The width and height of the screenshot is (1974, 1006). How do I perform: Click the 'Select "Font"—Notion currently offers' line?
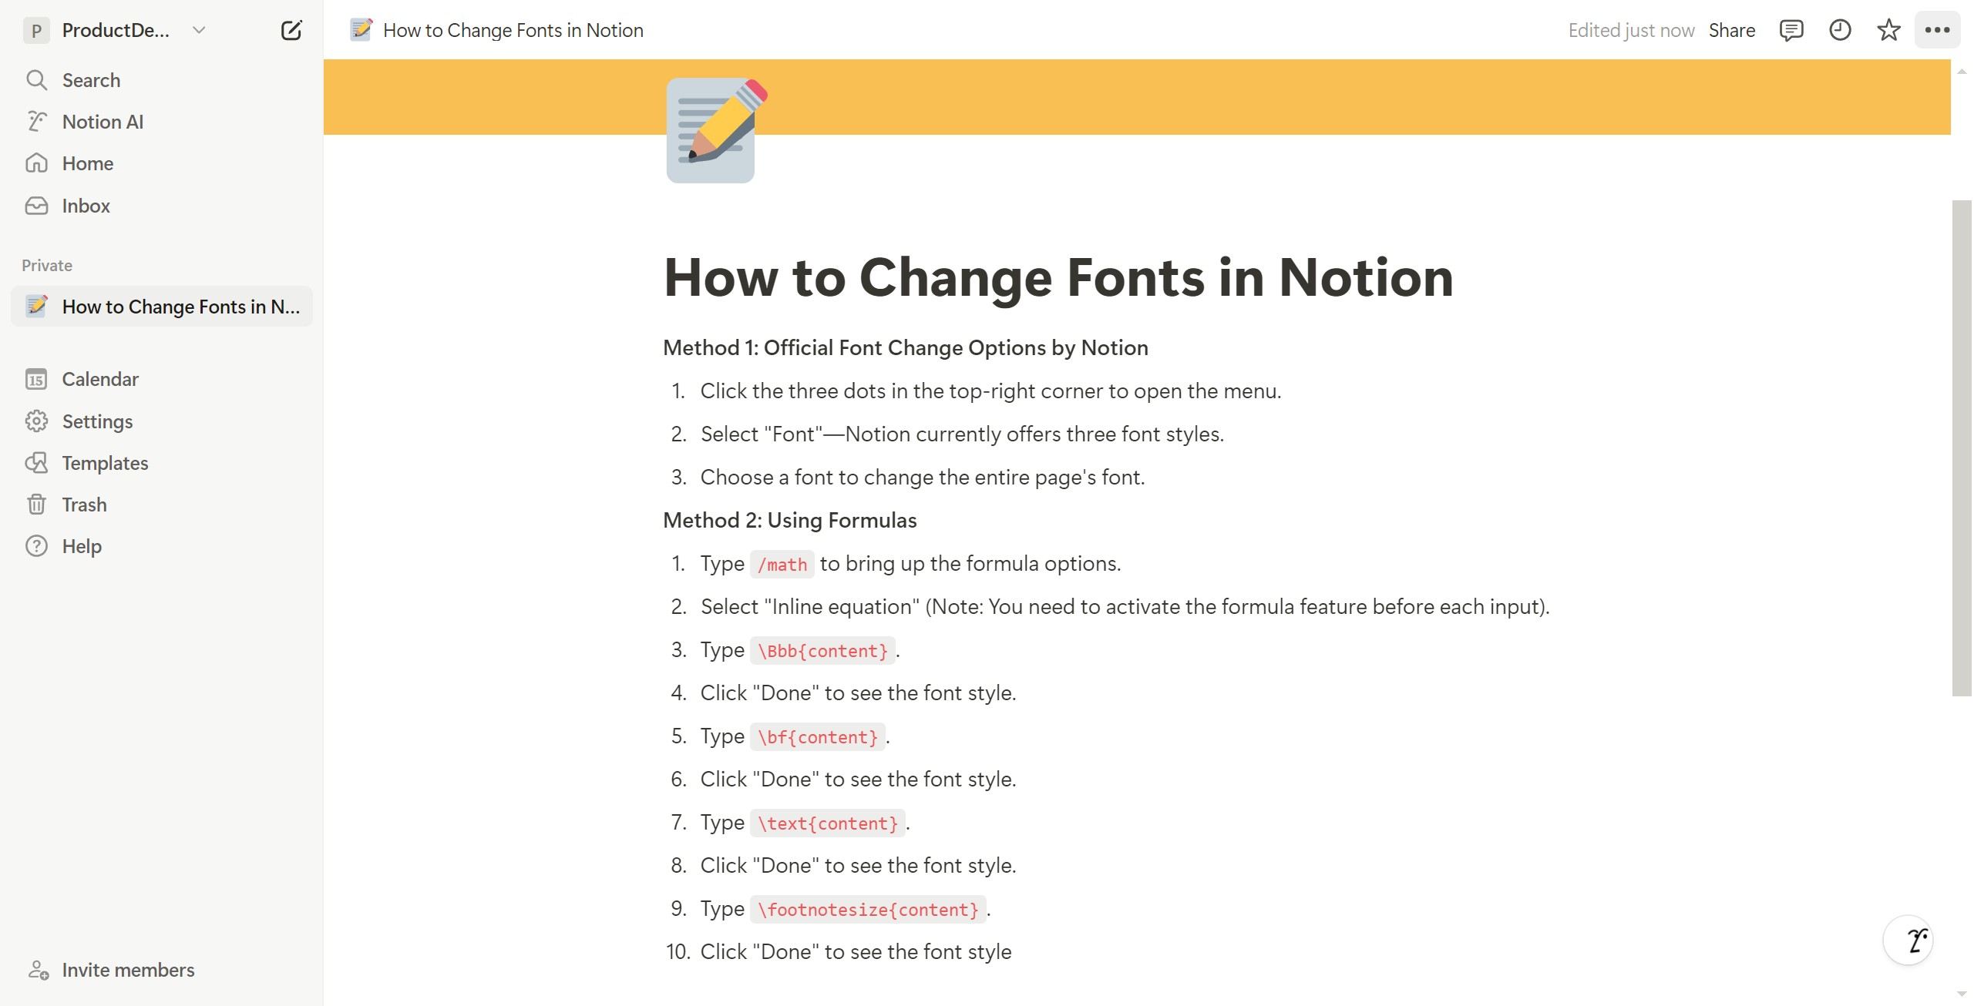click(962, 434)
